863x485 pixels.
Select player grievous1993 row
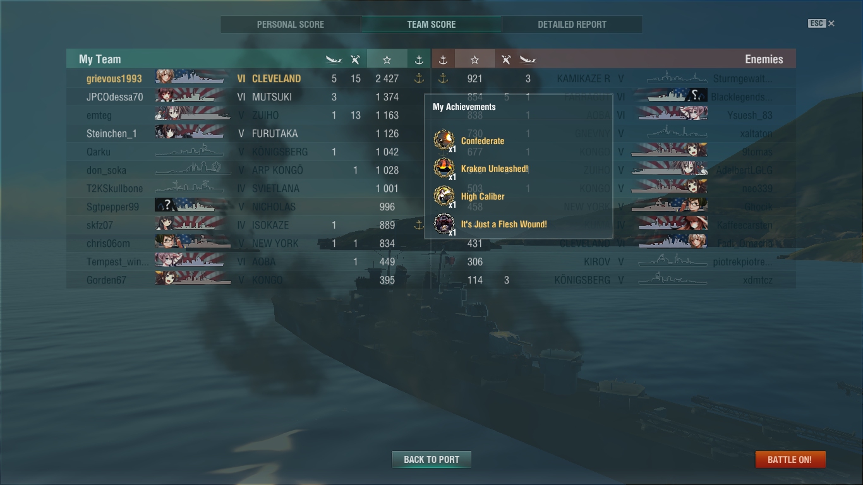tap(248, 78)
